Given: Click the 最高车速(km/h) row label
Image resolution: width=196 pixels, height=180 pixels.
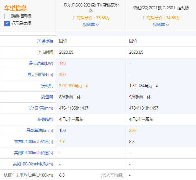Looking at the screenshot, I should point(40,130).
